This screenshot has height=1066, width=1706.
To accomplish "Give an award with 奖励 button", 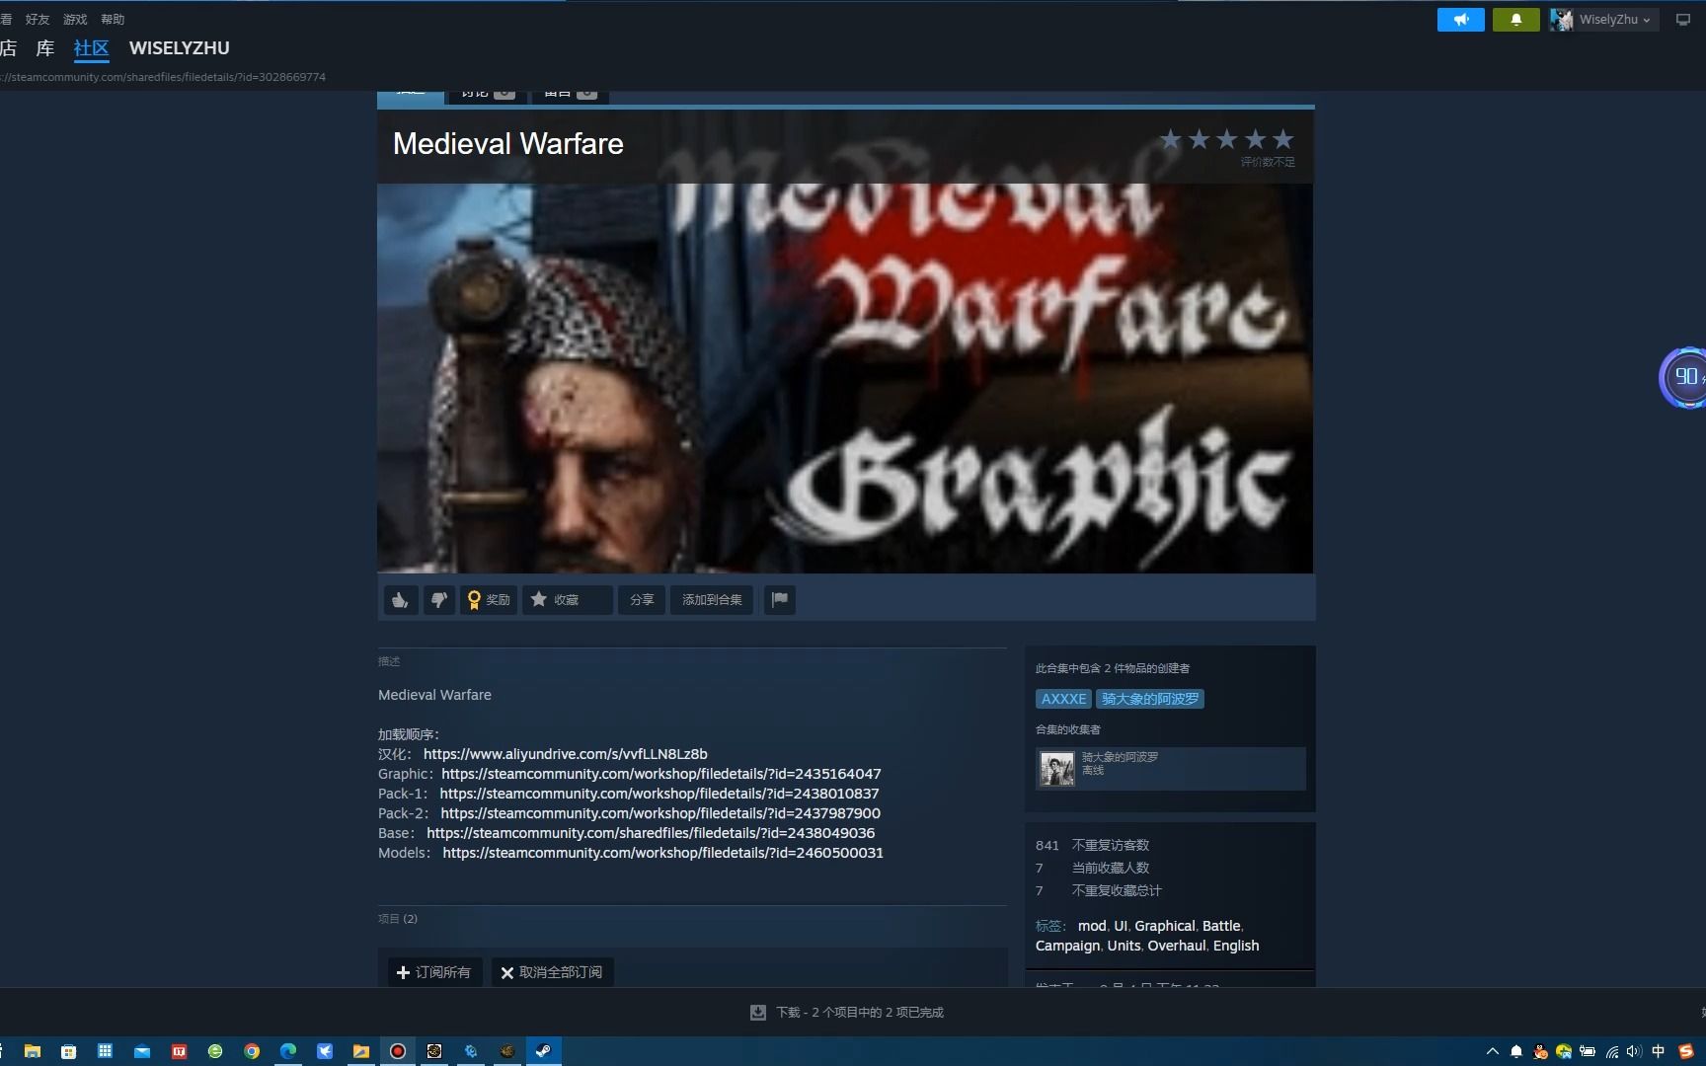I will tap(489, 600).
